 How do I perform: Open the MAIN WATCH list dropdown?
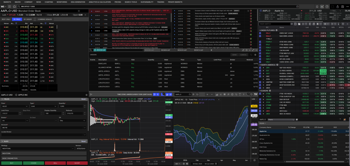tap(276, 24)
